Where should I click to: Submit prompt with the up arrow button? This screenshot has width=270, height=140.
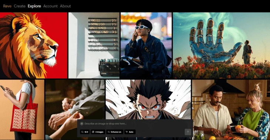pyautogui.click(x=188, y=132)
